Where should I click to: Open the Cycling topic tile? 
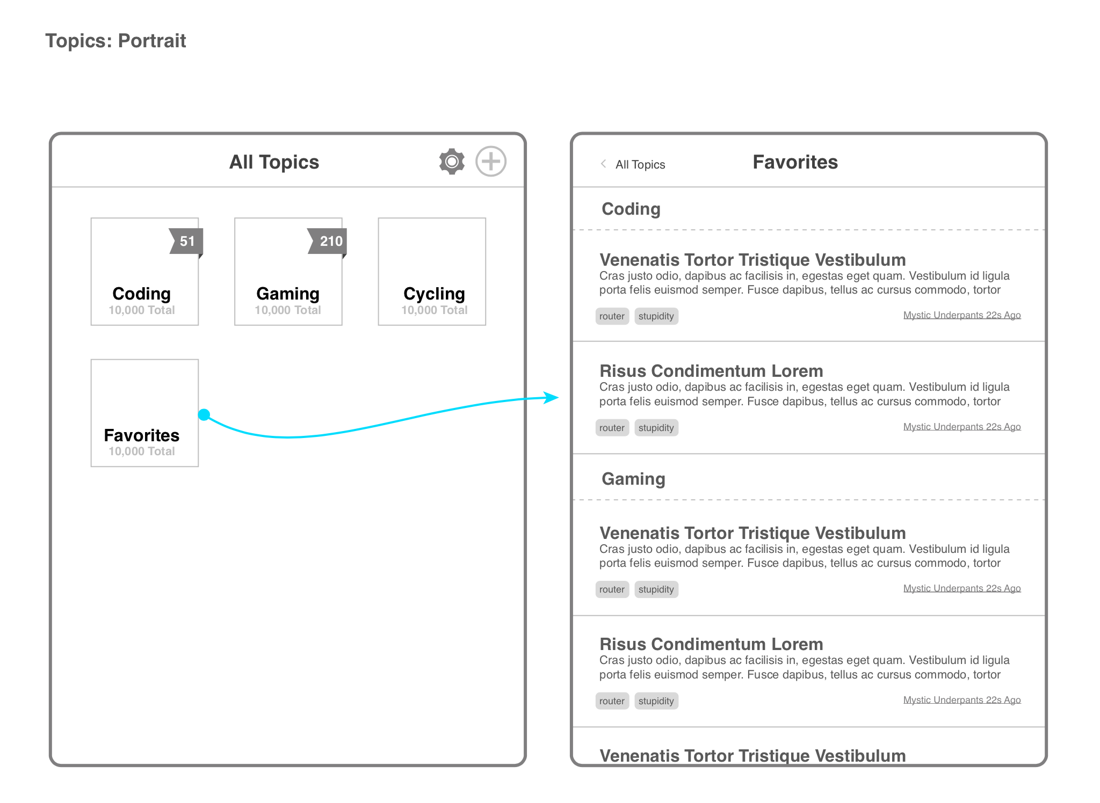[432, 272]
